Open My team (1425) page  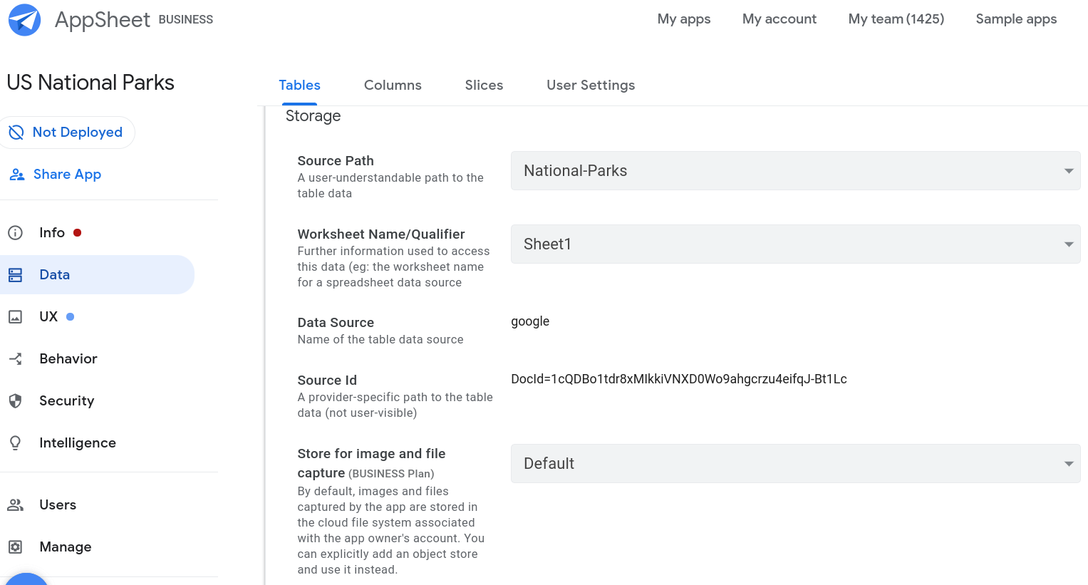point(896,19)
